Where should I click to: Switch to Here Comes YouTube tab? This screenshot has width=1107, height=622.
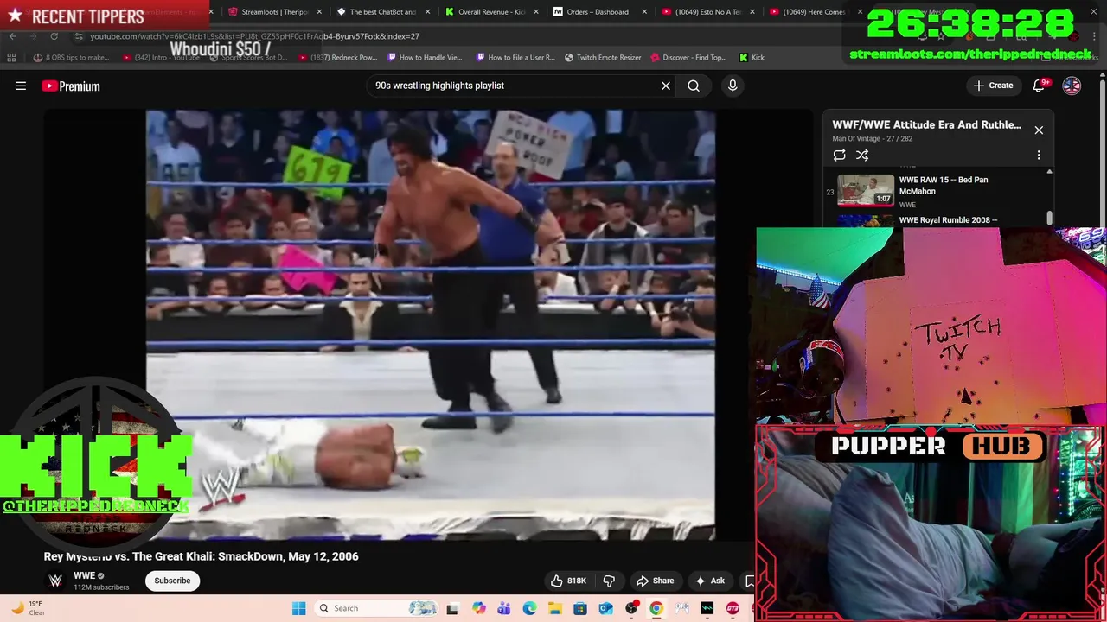814,12
